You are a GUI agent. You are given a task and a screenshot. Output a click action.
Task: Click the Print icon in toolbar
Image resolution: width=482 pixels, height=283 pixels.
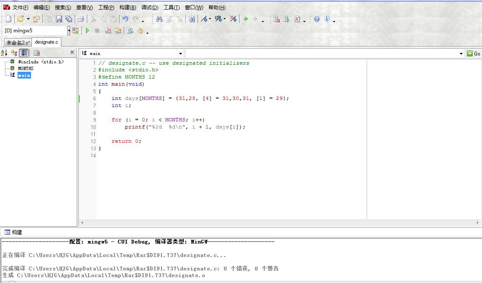[81, 19]
